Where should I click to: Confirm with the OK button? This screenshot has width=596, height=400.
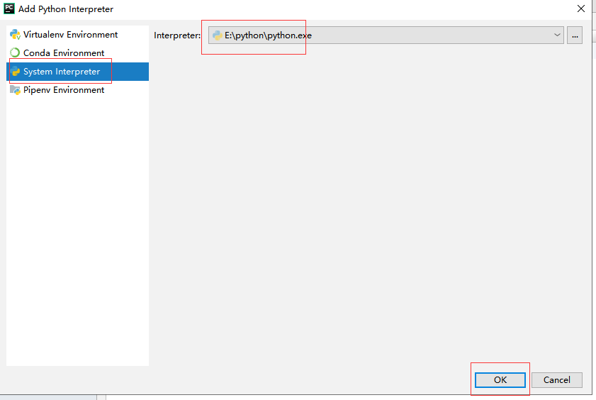(500, 380)
